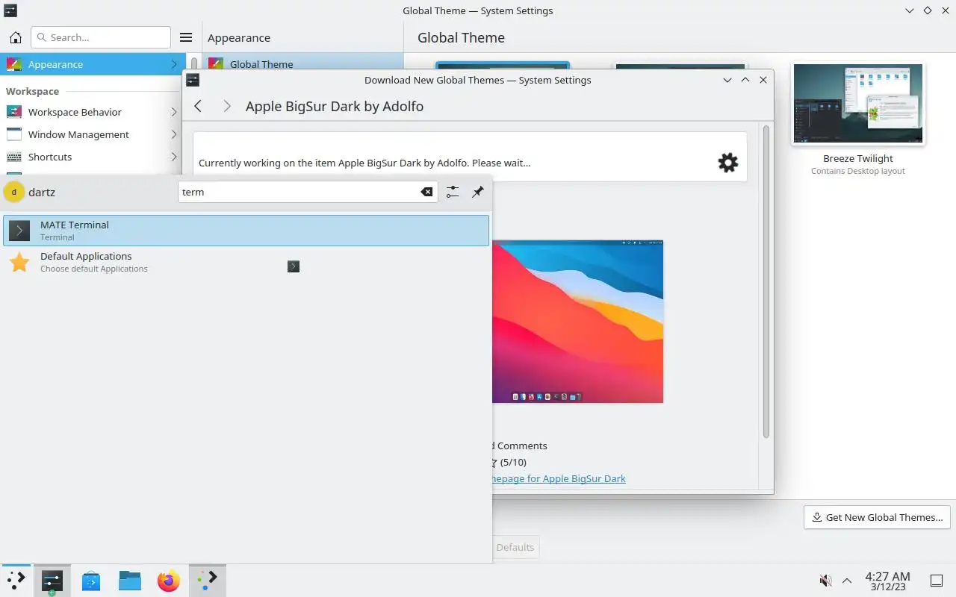This screenshot has width=956, height=597.
Task: Click the System Settings home icon
Action: pyautogui.click(x=15, y=37)
